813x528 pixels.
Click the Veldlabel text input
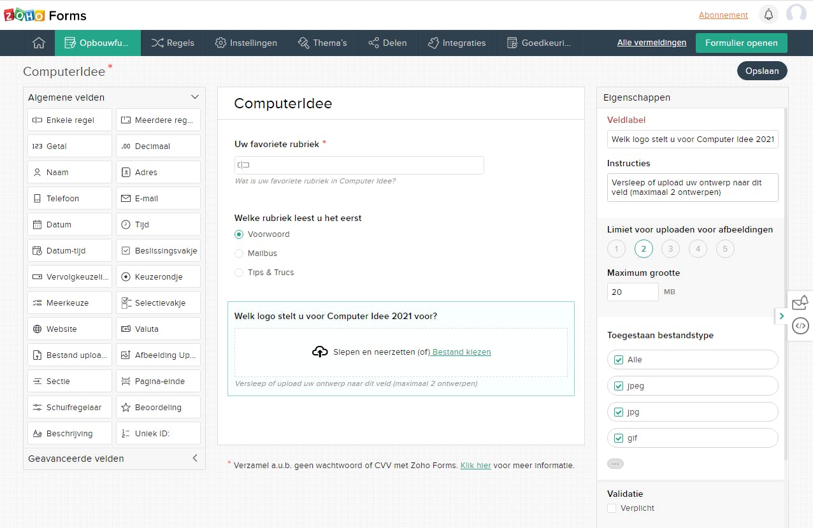(693, 139)
